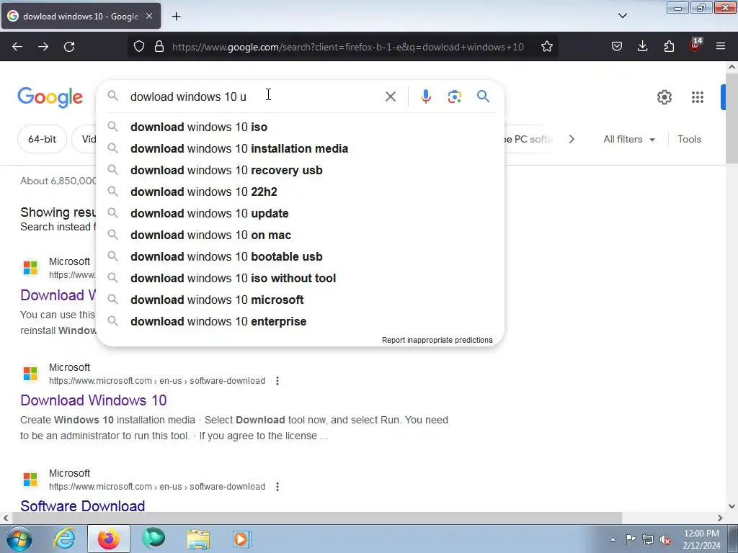Click into the Google search text field
Viewport: 738px width, 553px height.
click(x=254, y=97)
